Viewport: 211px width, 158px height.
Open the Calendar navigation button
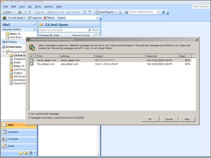(19, 132)
